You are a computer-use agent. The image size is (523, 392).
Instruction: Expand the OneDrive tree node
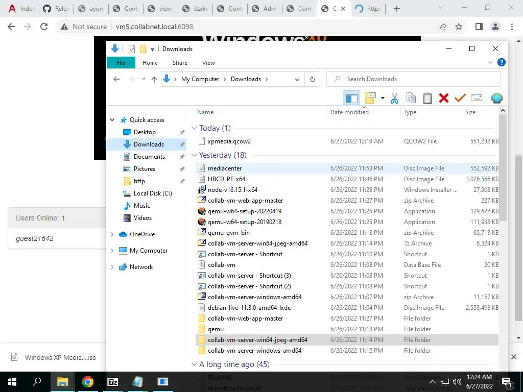[112, 234]
